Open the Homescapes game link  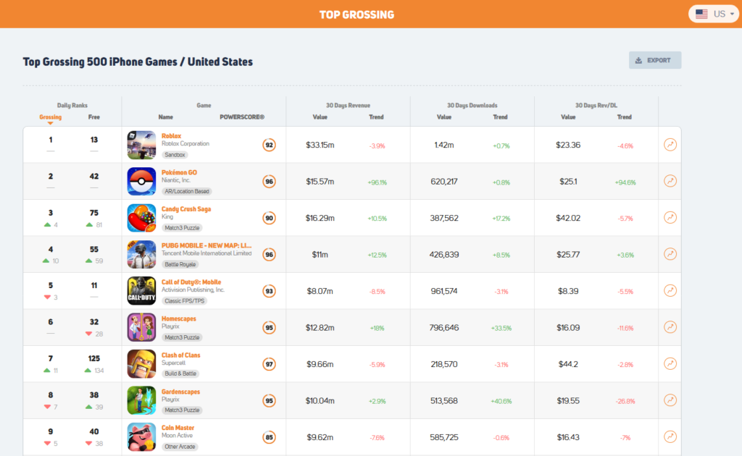pos(179,318)
